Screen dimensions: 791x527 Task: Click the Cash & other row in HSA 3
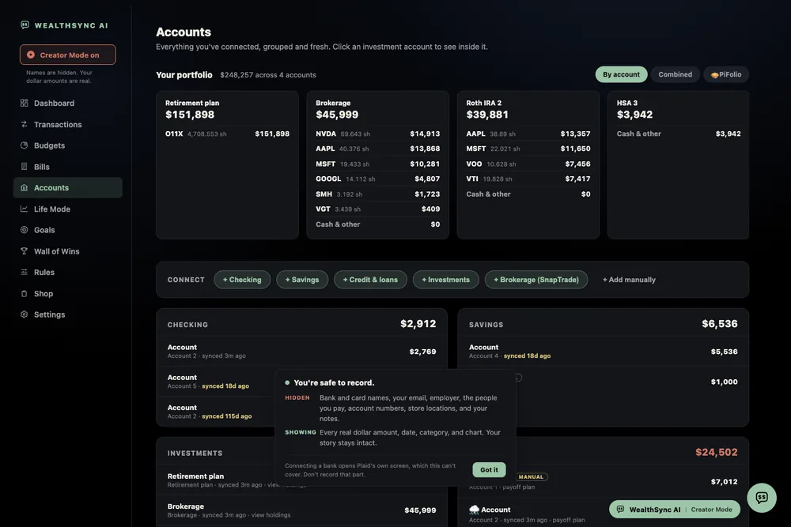coord(679,134)
